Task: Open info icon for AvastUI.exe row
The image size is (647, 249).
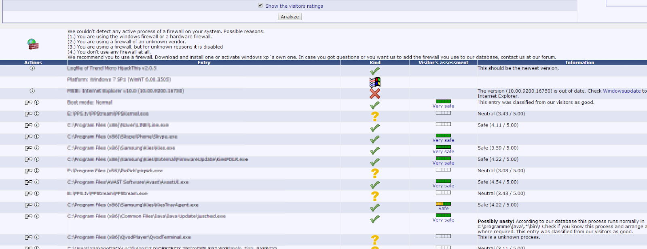Action: (37, 182)
